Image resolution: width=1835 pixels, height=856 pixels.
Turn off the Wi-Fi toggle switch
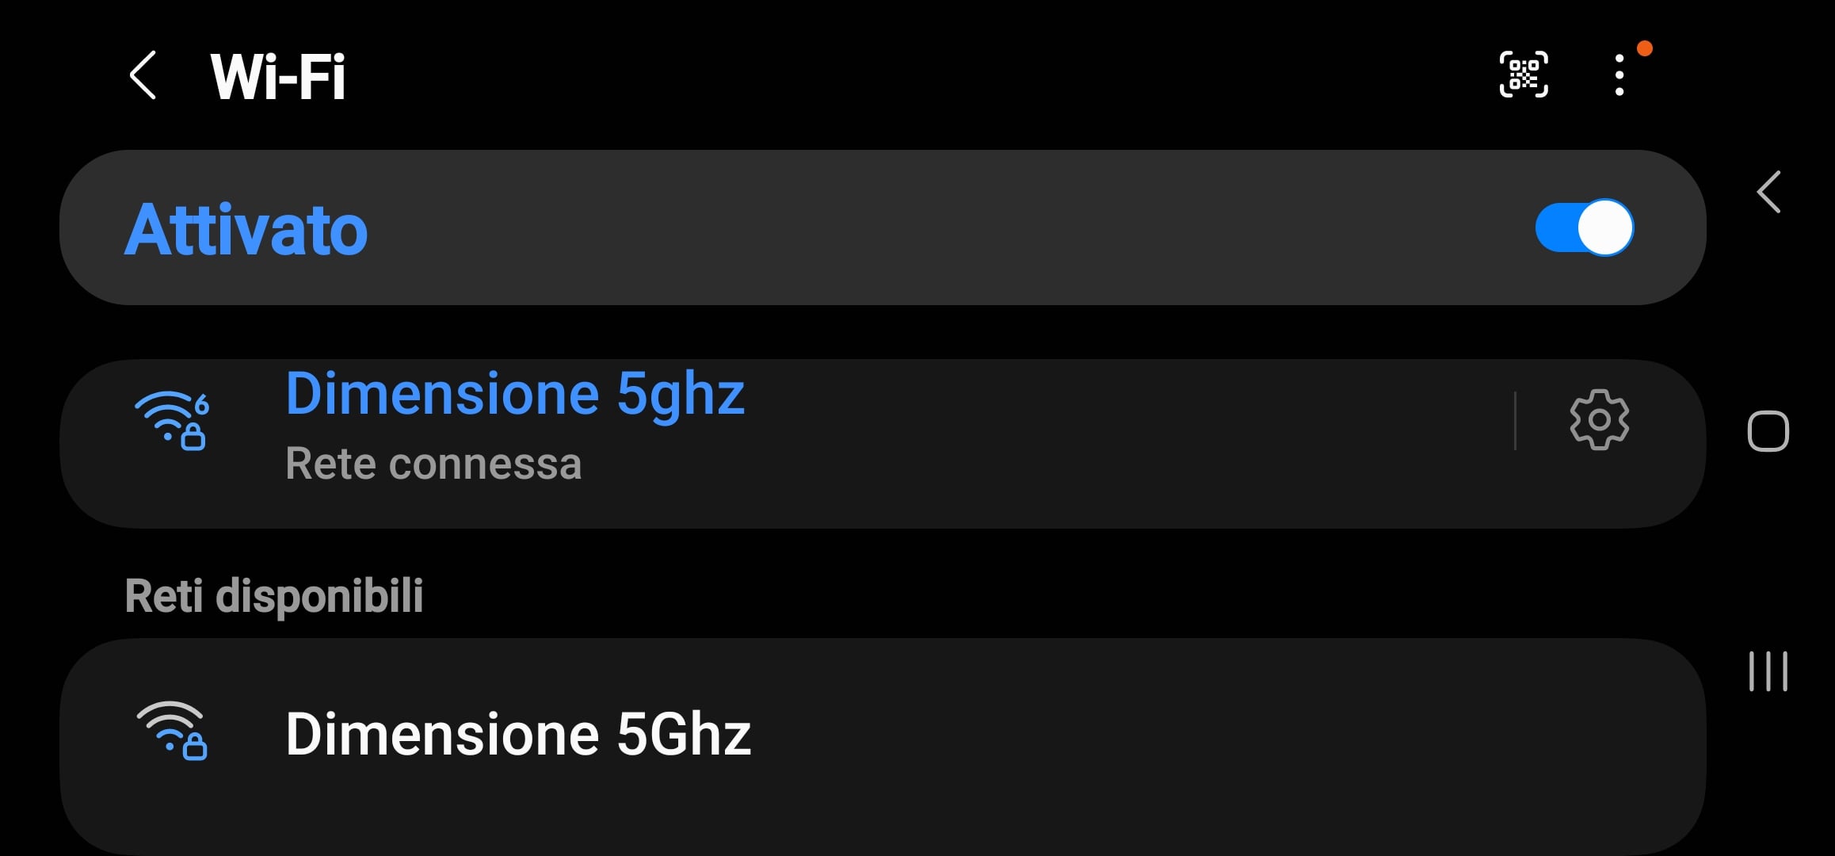pos(1584,228)
